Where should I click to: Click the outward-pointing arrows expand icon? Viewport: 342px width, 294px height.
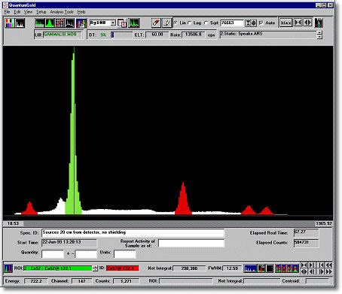pos(307,23)
